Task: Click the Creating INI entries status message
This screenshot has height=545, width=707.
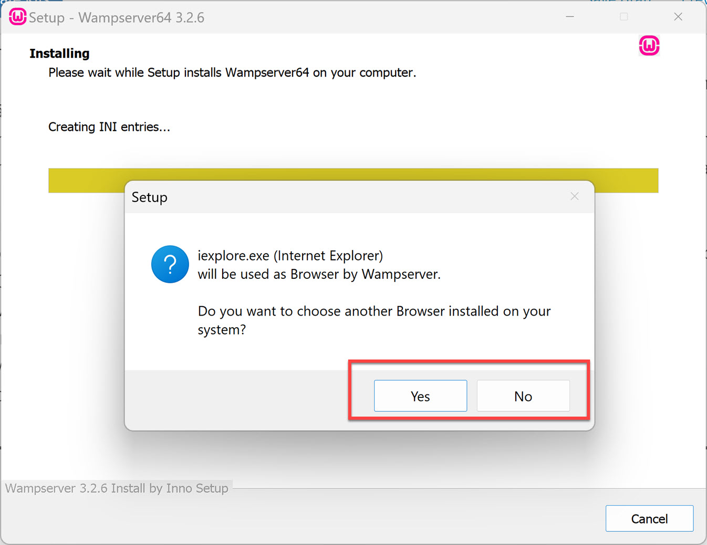Action: point(109,127)
